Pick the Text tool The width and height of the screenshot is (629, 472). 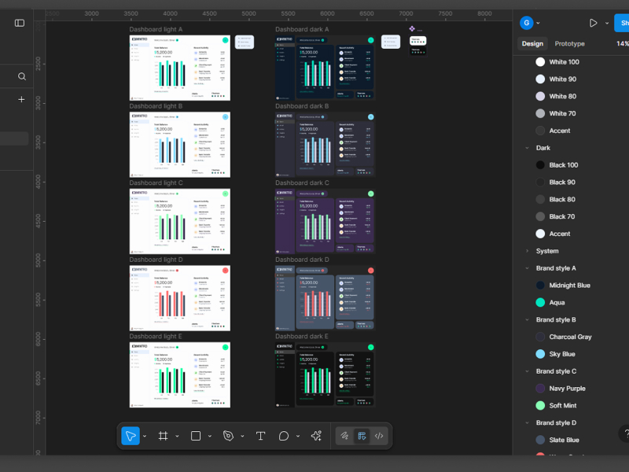coord(260,436)
